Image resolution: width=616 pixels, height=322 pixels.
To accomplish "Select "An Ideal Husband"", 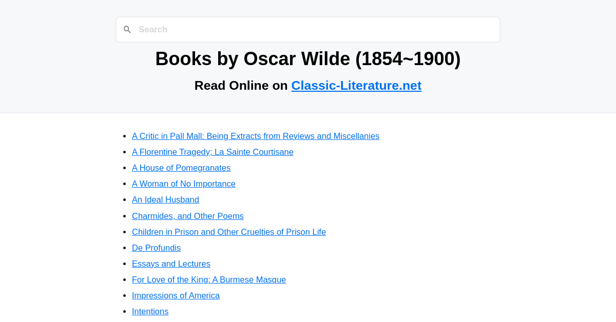I will [165, 199].
